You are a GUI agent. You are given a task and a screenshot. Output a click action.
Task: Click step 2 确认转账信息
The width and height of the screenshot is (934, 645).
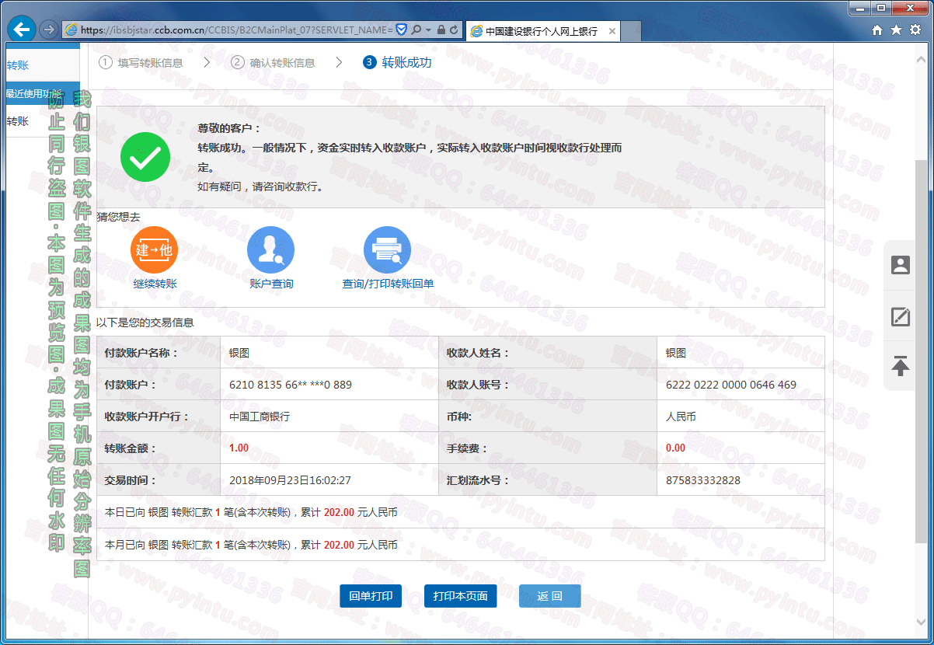click(x=274, y=63)
